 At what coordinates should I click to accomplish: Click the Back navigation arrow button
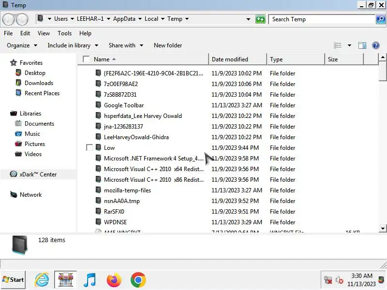[9, 19]
